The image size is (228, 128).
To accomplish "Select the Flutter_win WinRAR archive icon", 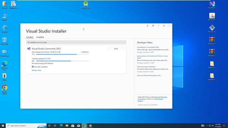I will coord(212,41).
